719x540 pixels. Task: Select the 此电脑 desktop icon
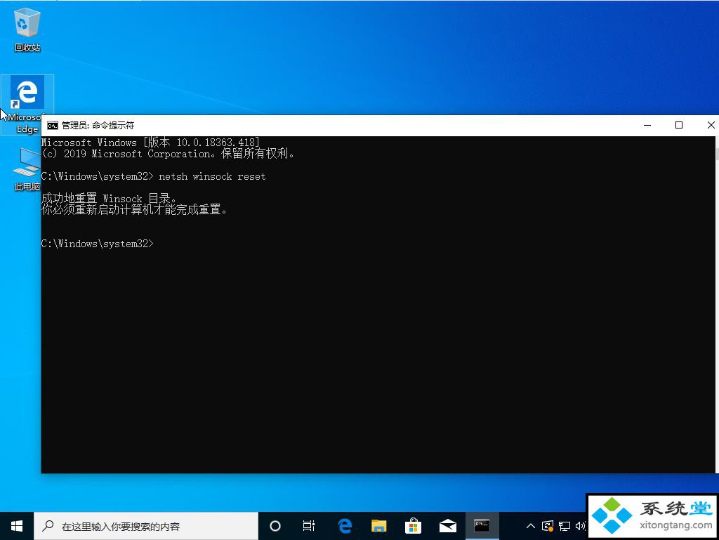point(27,169)
